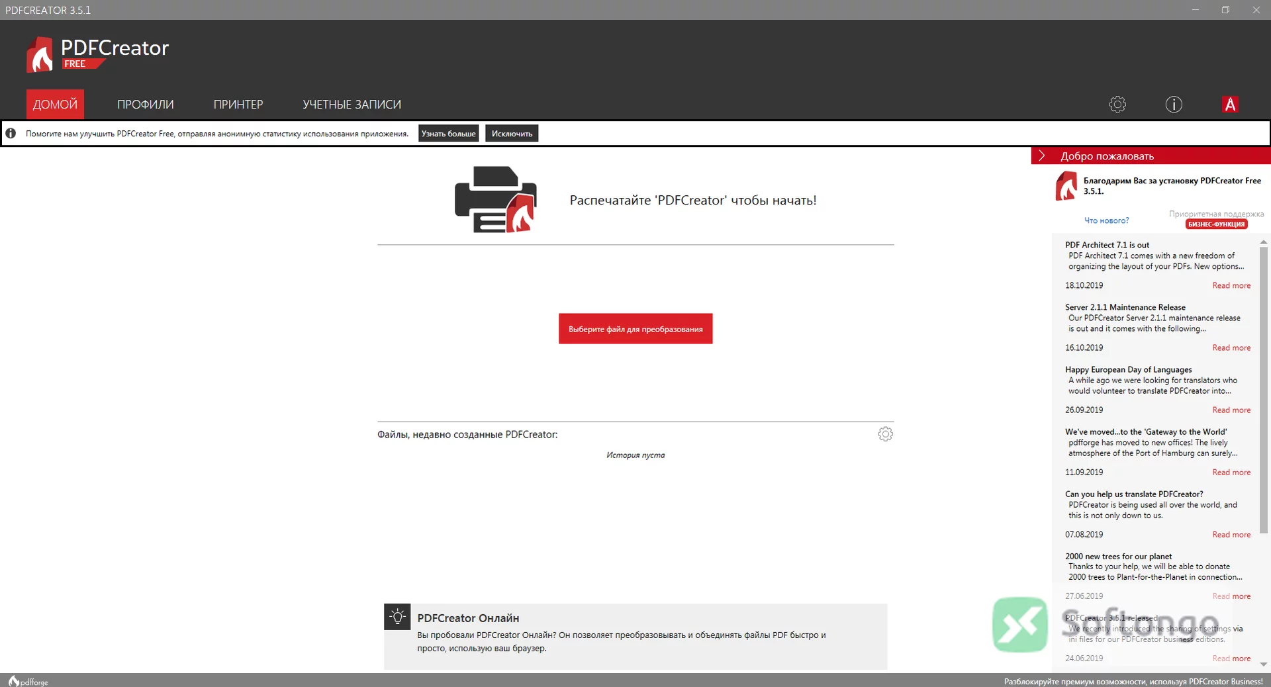The width and height of the screenshot is (1271, 687).
Task: Read more on Server 2.1.1 Maintenance Release
Action: tap(1231, 347)
